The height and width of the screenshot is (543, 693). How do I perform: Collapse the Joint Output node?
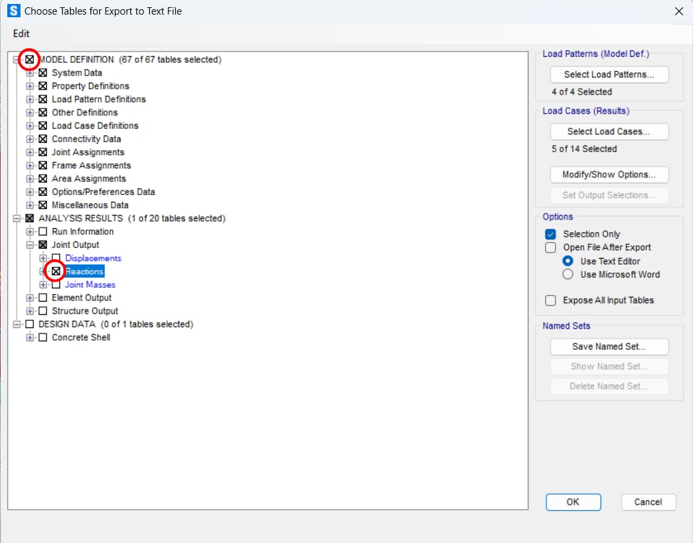(x=30, y=245)
